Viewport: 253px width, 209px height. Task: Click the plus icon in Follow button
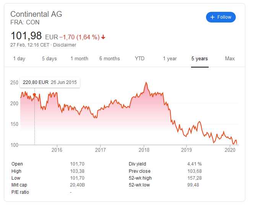point(213,17)
